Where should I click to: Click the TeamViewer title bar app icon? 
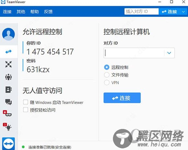pyautogui.click(x=3, y=2)
